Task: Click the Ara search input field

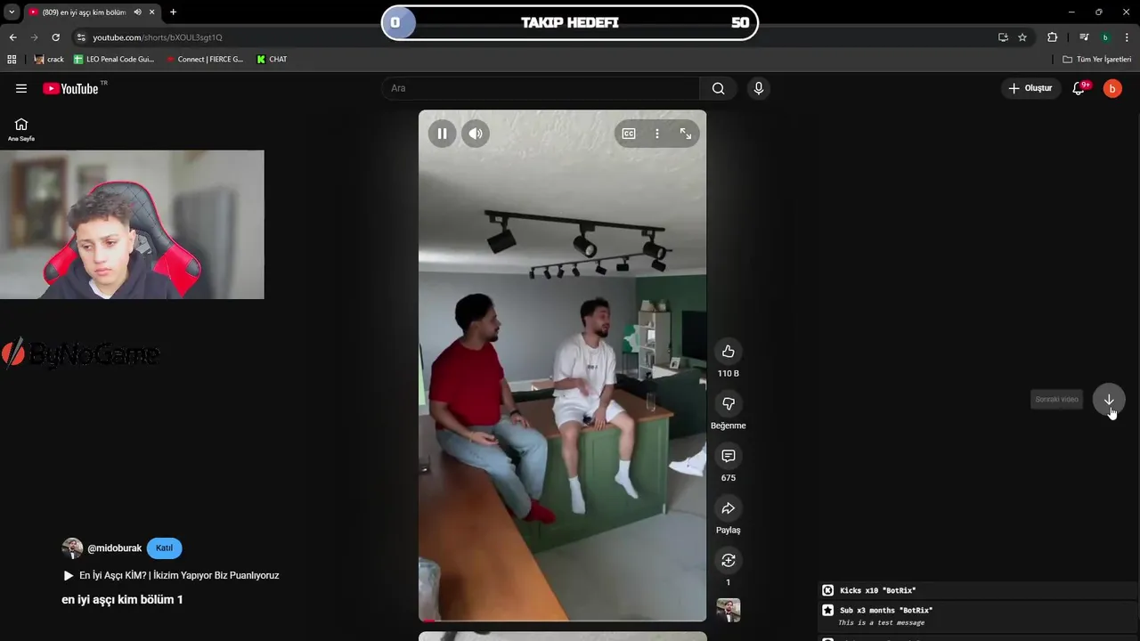Action: click(x=541, y=88)
